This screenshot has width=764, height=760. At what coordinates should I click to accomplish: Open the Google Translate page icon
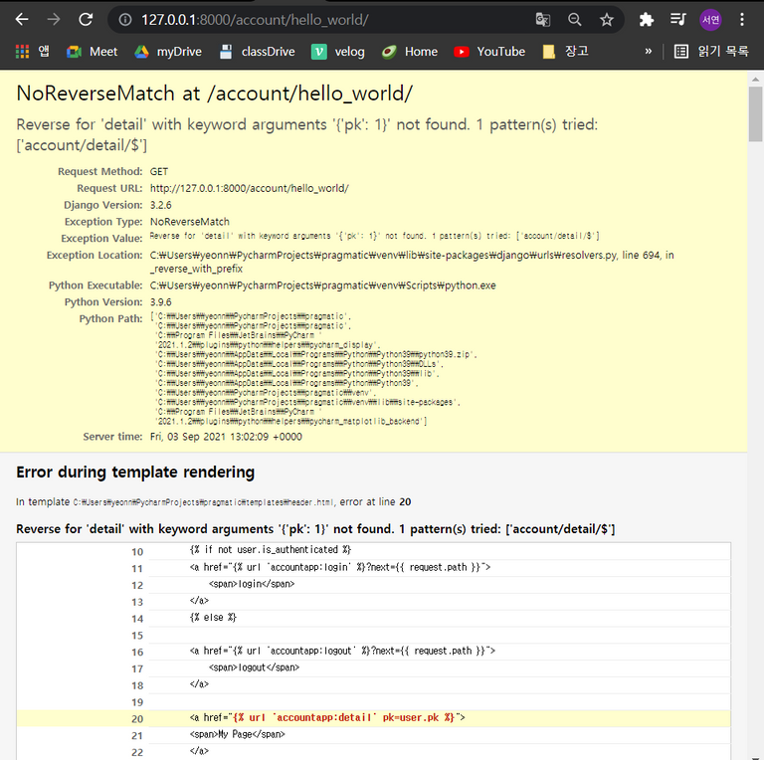(x=542, y=20)
